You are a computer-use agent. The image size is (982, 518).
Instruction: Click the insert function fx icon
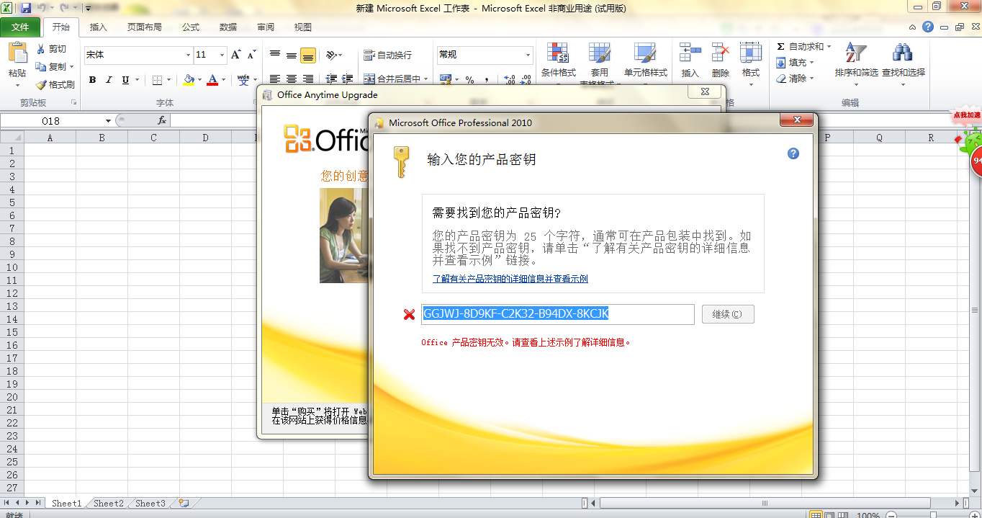[162, 120]
